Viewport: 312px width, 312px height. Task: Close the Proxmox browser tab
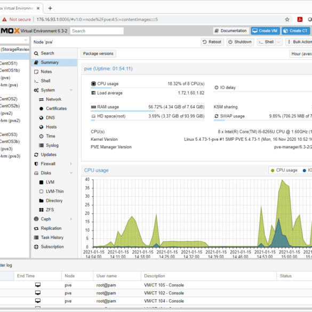click(x=38, y=9)
